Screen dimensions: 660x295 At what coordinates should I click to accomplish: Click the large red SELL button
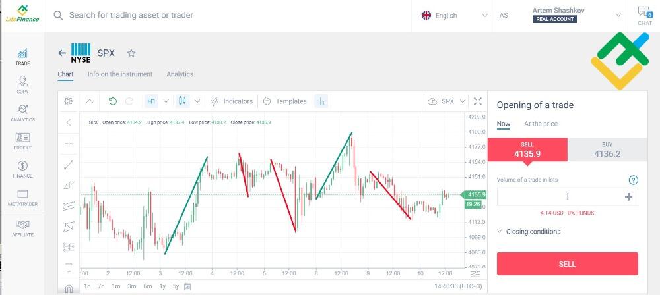coord(567,264)
